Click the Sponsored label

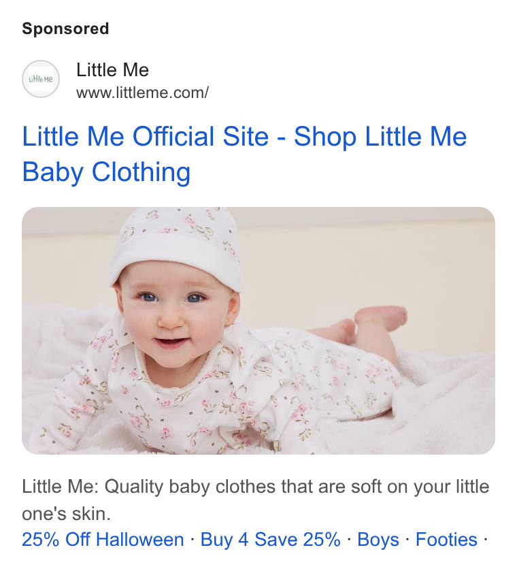pyautogui.click(x=65, y=29)
